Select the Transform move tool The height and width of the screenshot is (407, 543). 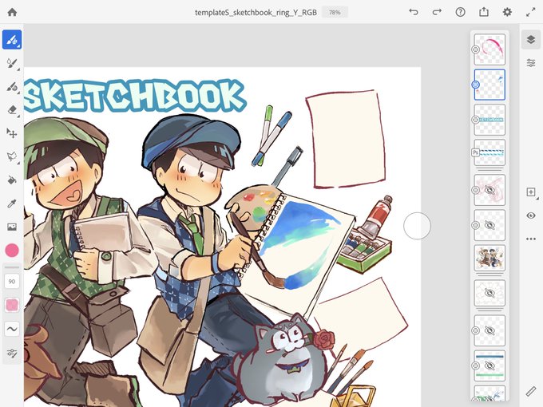coord(12,133)
